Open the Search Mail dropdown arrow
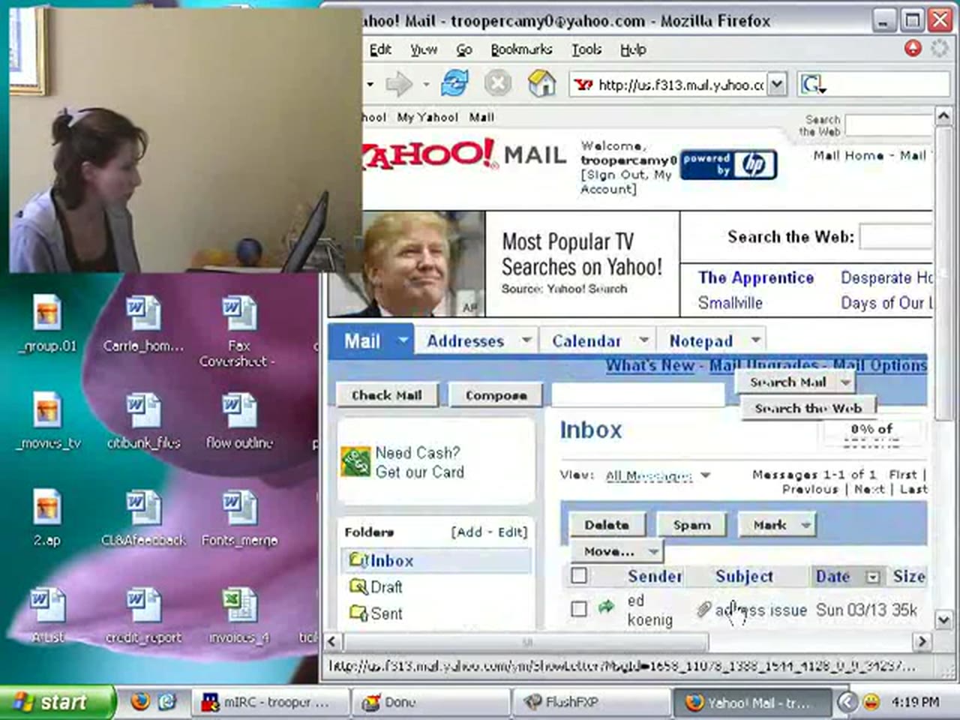This screenshot has height=720, width=960. click(845, 382)
